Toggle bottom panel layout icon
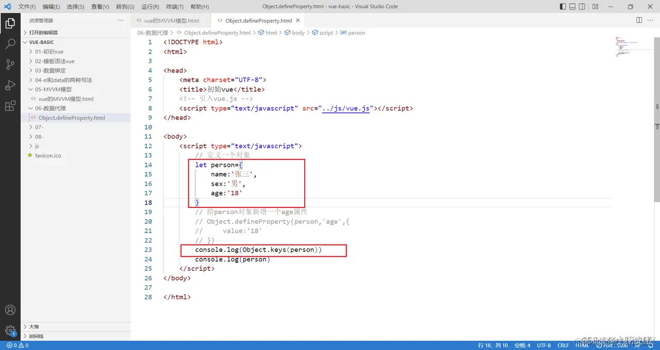 click(x=572, y=7)
